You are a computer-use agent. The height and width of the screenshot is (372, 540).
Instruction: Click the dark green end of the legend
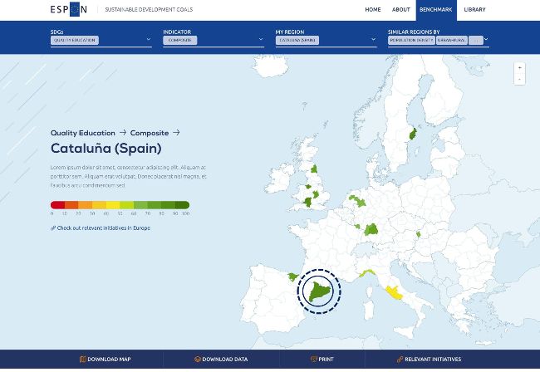(x=182, y=205)
